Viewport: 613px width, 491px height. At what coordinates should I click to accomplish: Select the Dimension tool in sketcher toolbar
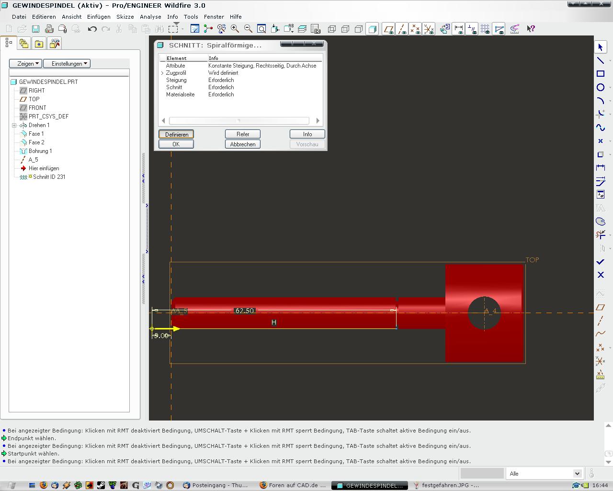[600, 167]
